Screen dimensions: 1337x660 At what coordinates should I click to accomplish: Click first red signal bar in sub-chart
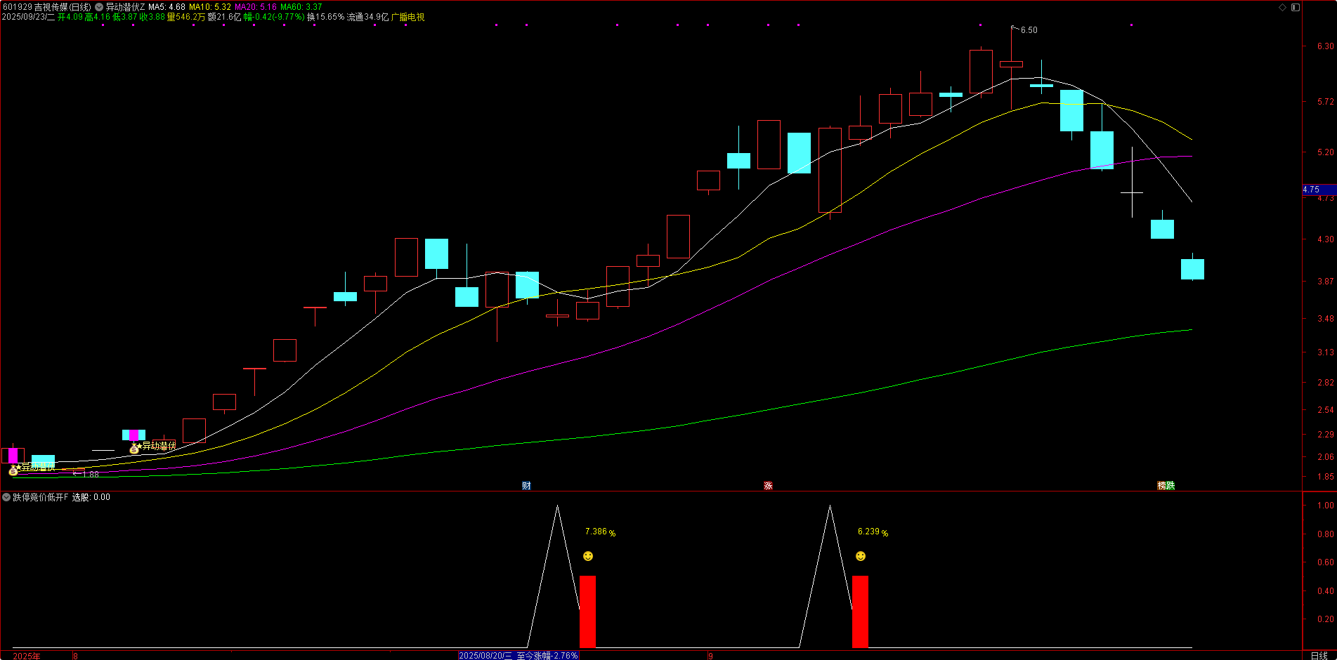coord(587,611)
